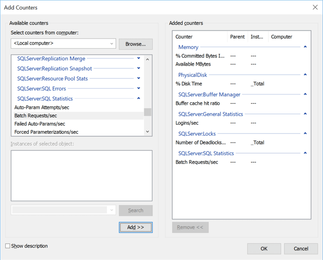This screenshot has height=260, width=323.
Task: Expand SQLServer:Resource Pool Stats group
Action: (x=139, y=78)
